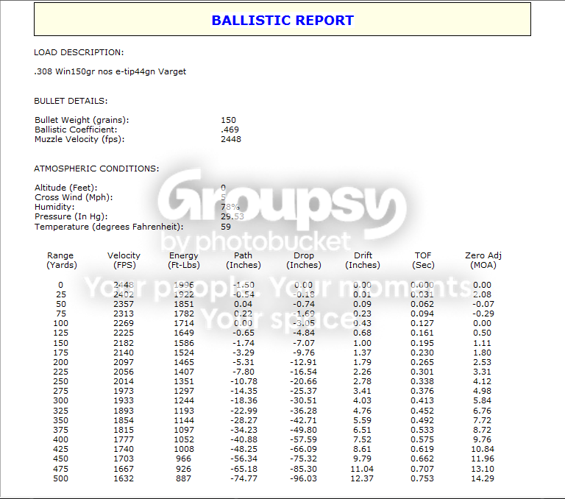The width and height of the screenshot is (565, 499).
Task: Select Bullet Weight (grains) label
Action: click(82, 120)
